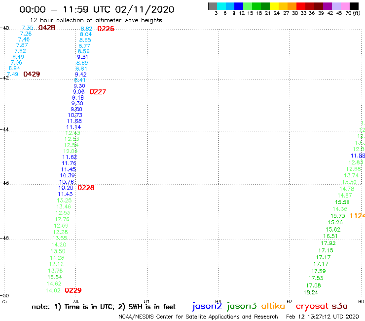Click the wave height value 17.92
The width and height of the screenshot is (365, 321).
click(328, 243)
